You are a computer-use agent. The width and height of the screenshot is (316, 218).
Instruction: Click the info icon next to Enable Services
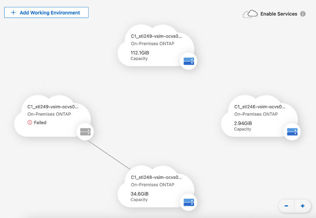303,14
